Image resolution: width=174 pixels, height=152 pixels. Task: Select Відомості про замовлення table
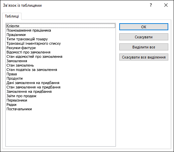[60, 52]
